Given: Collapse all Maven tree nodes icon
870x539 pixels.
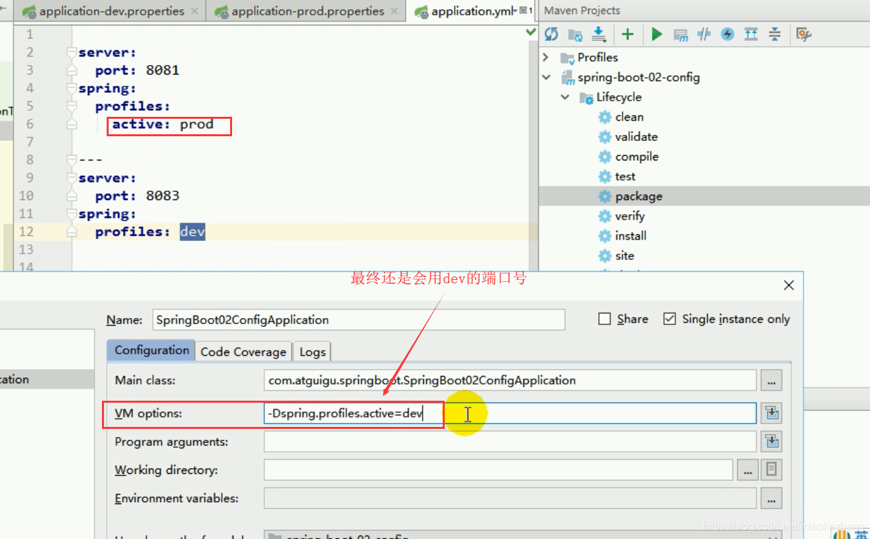Looking at the screenshot, I should [x=775, y=34].
